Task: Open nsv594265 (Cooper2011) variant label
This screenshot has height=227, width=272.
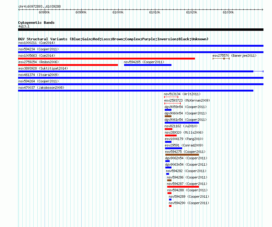Action: pos(144,62)
